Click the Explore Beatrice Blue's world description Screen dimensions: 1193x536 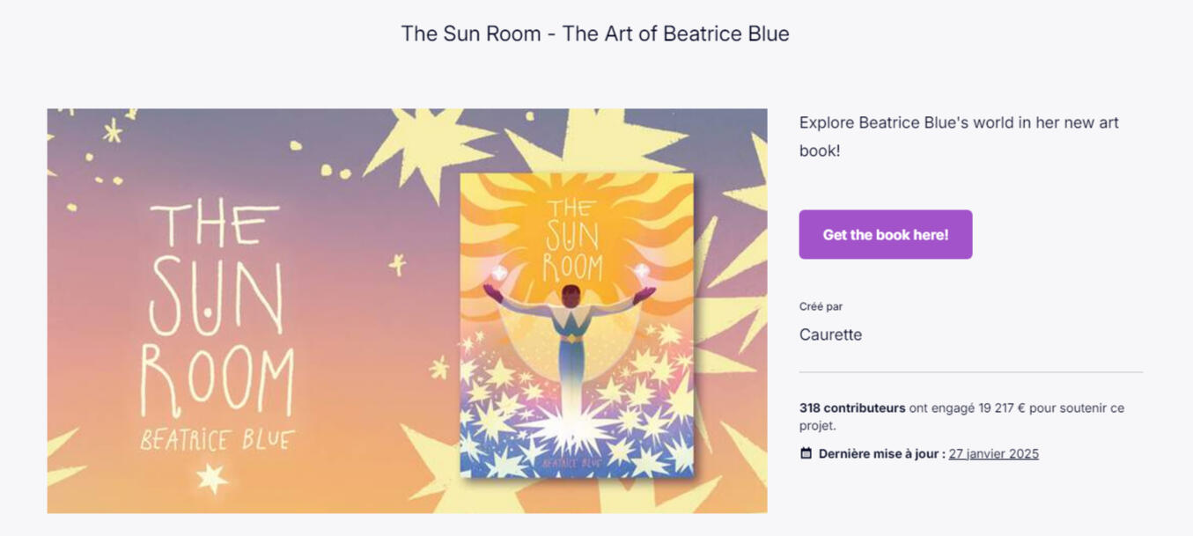[x=958, y=136]
